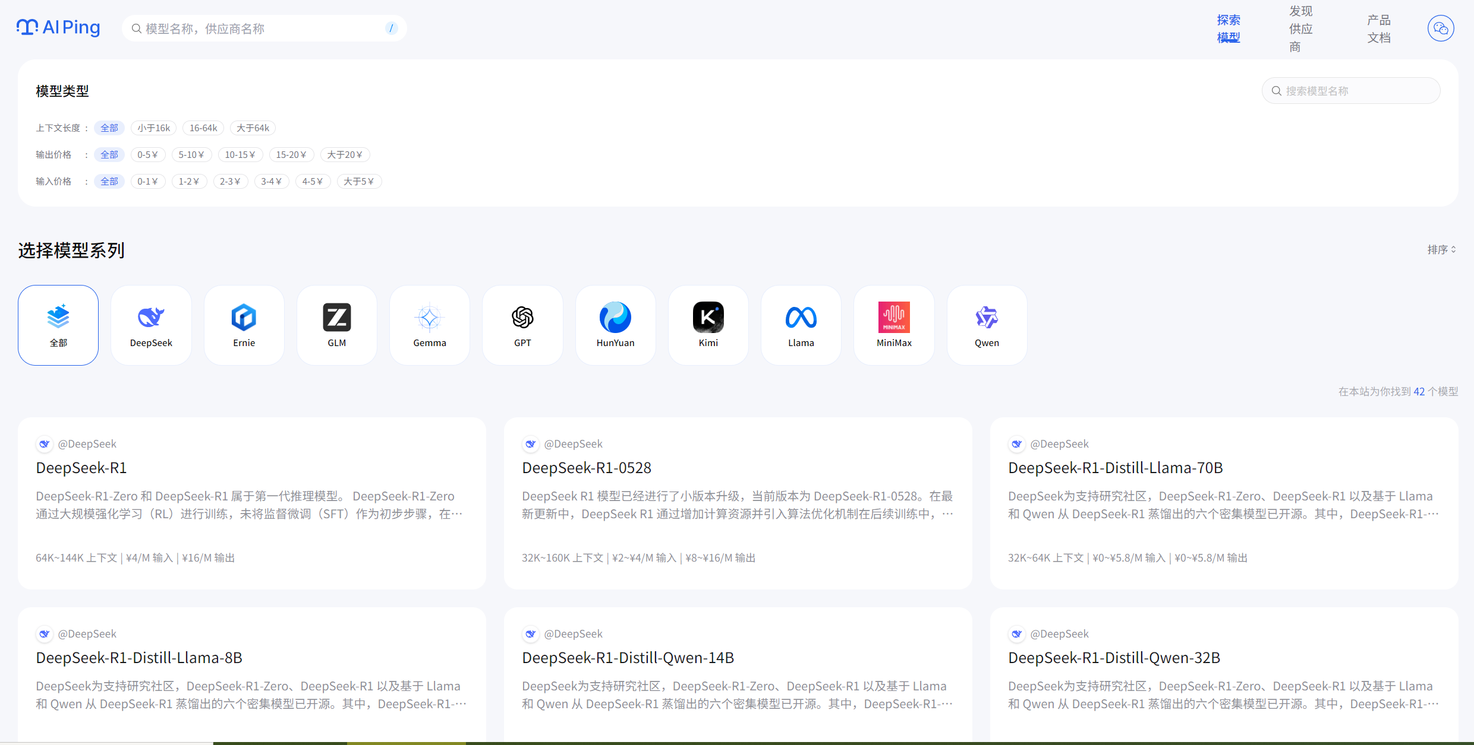The height and width of the screenshot is (745, 1474).
Task: Open the 产品文档 nav tab
Action: tap(1379, 28)
